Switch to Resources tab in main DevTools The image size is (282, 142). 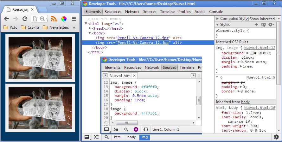click(x=113, y=12)
